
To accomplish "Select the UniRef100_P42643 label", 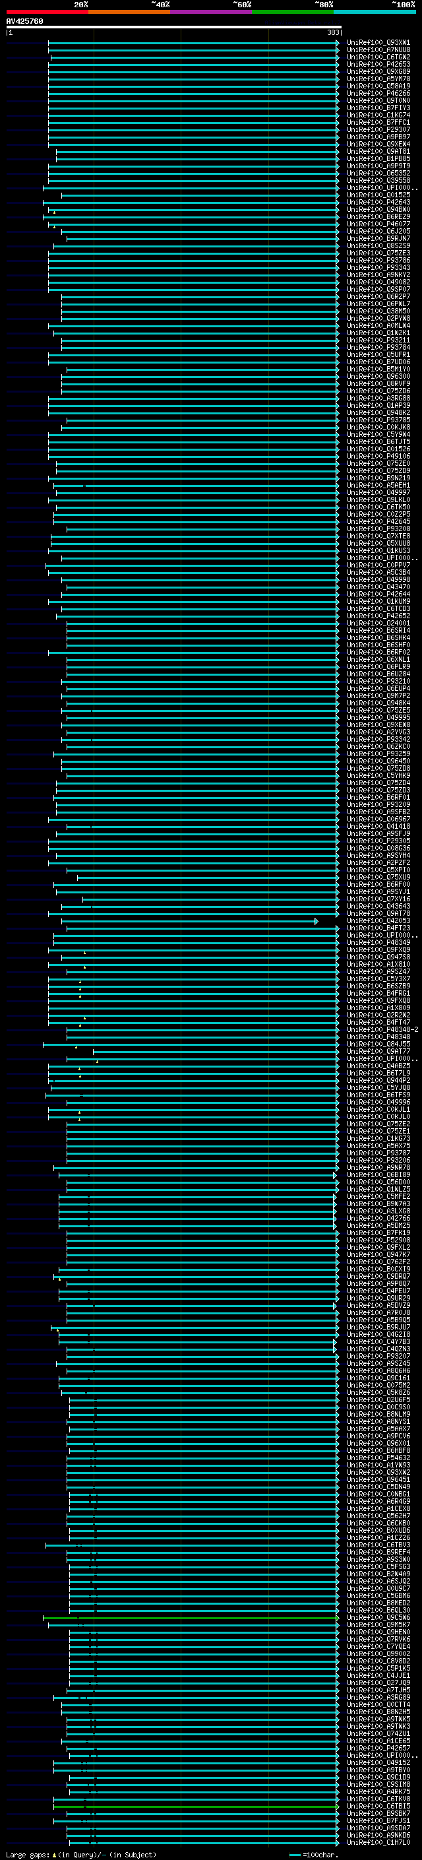I will tap(378, 202).
